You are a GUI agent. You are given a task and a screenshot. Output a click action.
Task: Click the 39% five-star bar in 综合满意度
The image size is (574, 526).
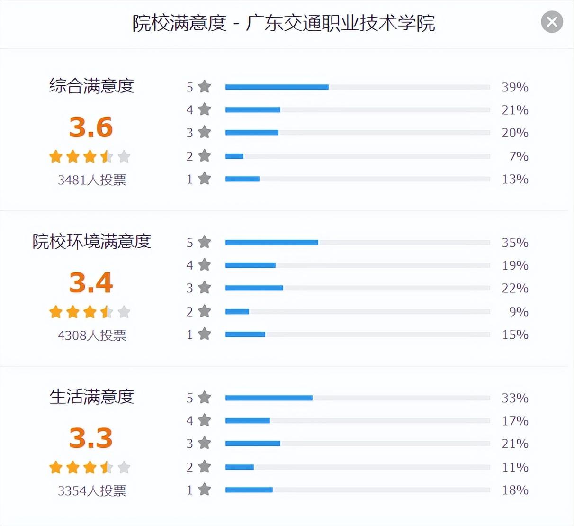(277, 87)
